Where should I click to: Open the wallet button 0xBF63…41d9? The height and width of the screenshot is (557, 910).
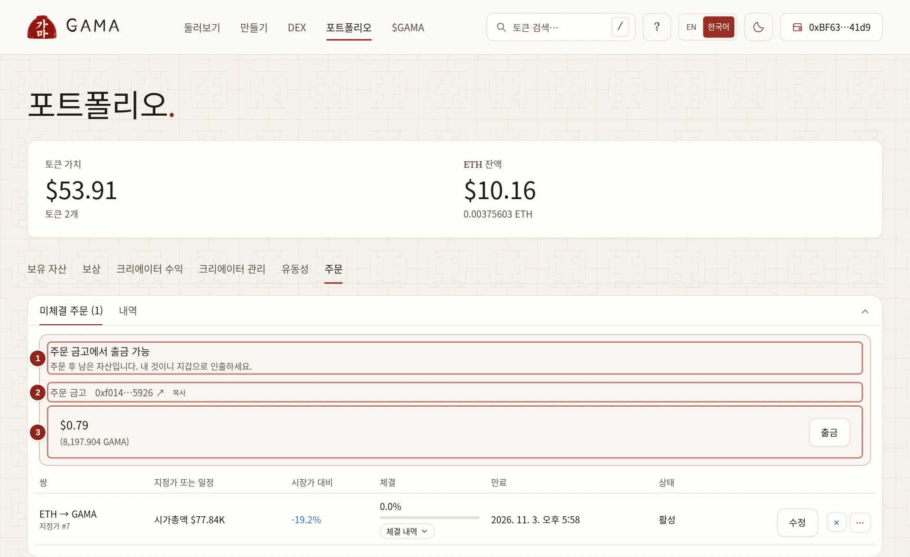click(x=831, y=27)
